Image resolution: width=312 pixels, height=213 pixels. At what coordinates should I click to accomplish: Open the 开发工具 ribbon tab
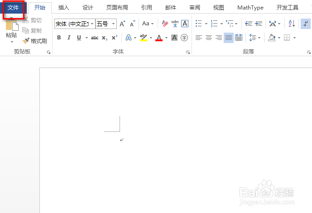(x=288, y=8)
